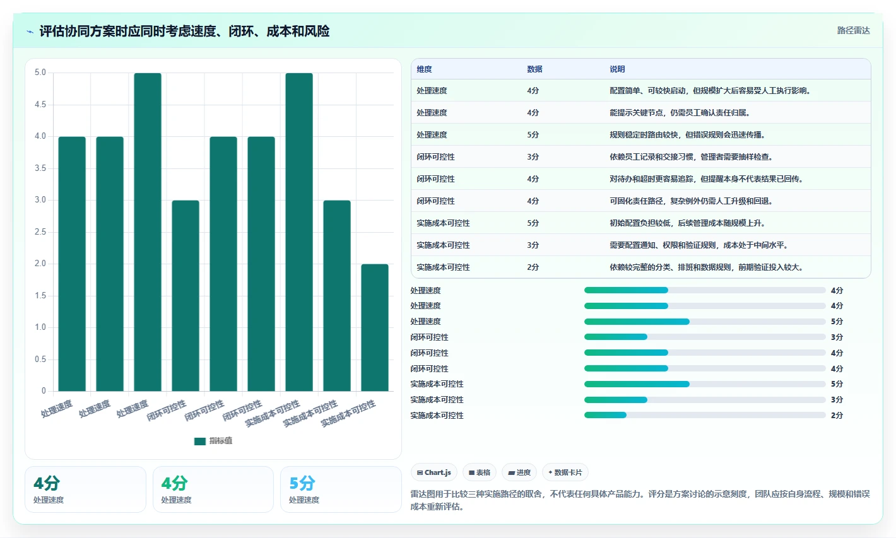Click the 2.5 y-axis label
896x538 pixels.
point(40,232)
